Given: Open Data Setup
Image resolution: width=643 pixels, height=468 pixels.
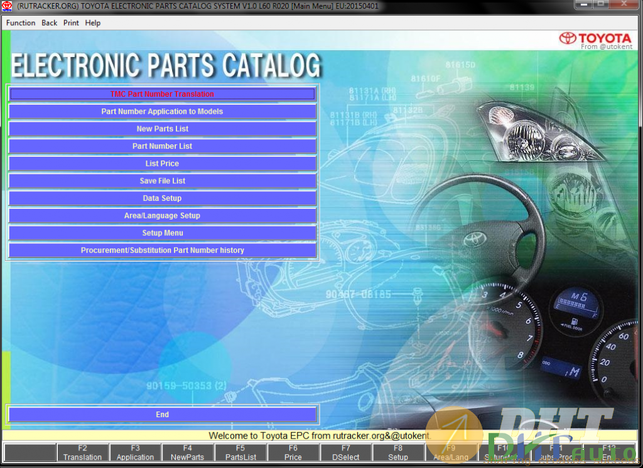Looking at the screenshot, I should click(162, 198).
